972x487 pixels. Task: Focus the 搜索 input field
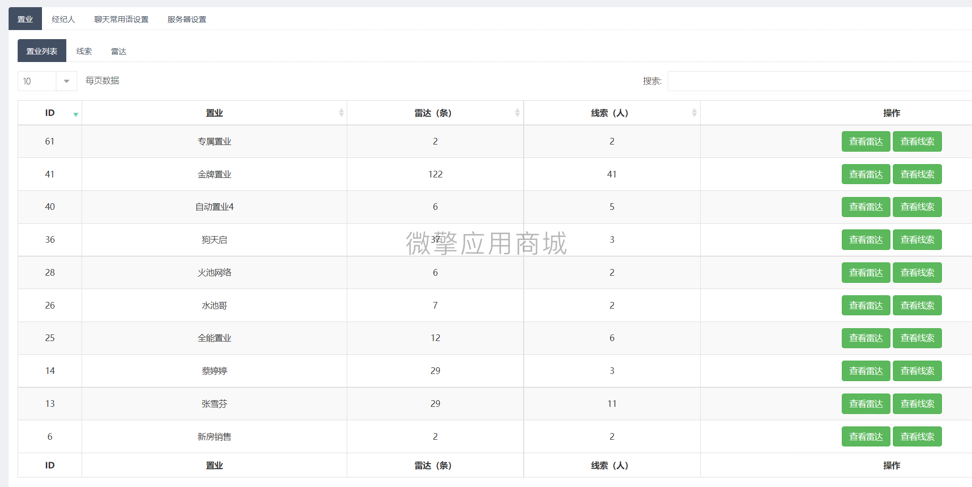pyautogui.click(x=819, y=81)
